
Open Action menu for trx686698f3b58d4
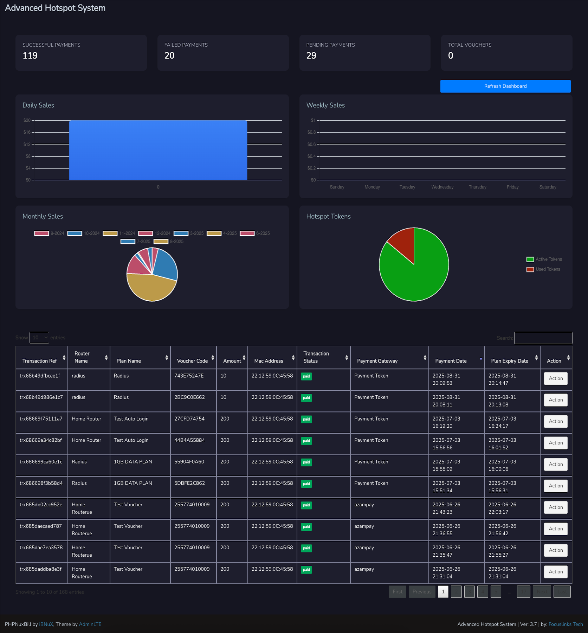tap(556, 486)
